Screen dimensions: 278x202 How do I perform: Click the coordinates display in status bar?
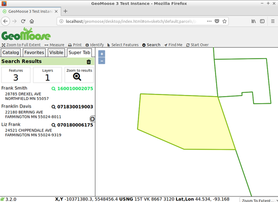(142, 199)
